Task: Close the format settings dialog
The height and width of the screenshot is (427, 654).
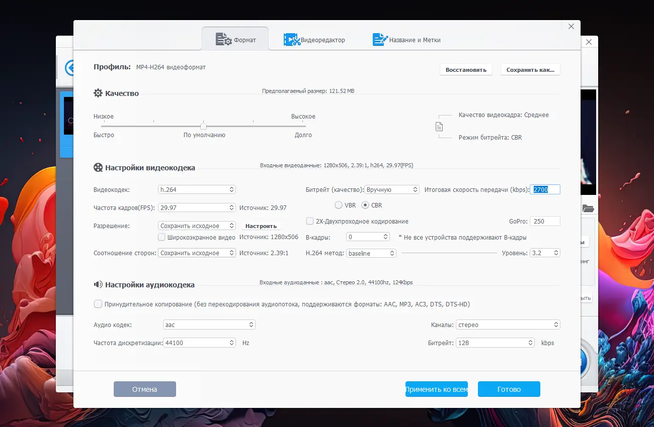Action: coord(571,27)
